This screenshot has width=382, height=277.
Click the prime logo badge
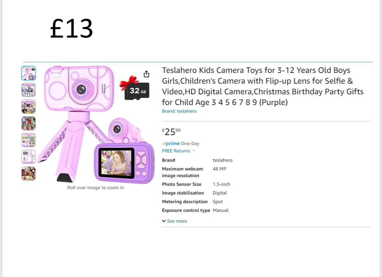[171, 144]
